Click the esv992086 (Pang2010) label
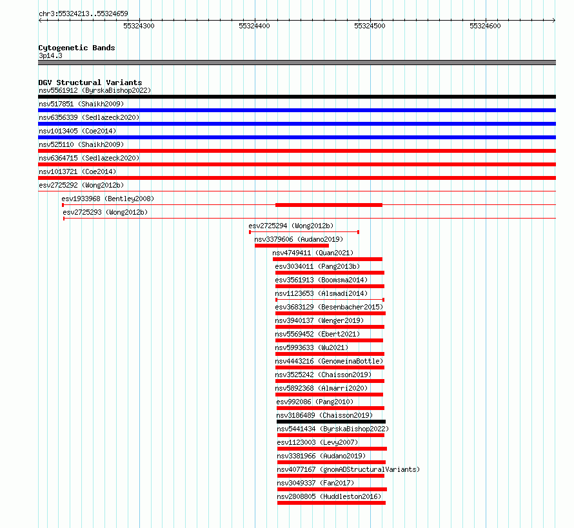The height and width of the screenshot is (528, 574). 315,402
